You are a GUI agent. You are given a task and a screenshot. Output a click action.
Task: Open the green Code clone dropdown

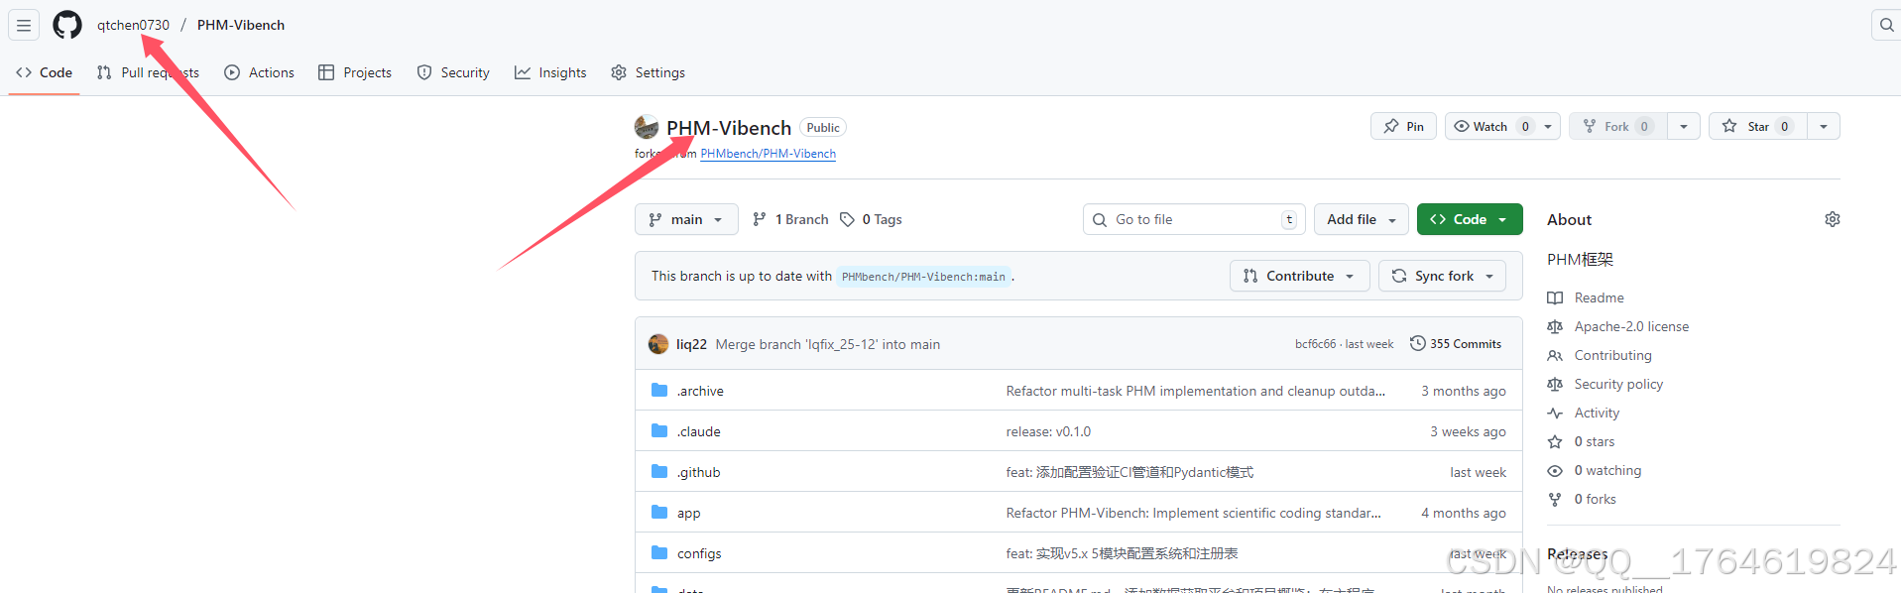click(1470, 219)
